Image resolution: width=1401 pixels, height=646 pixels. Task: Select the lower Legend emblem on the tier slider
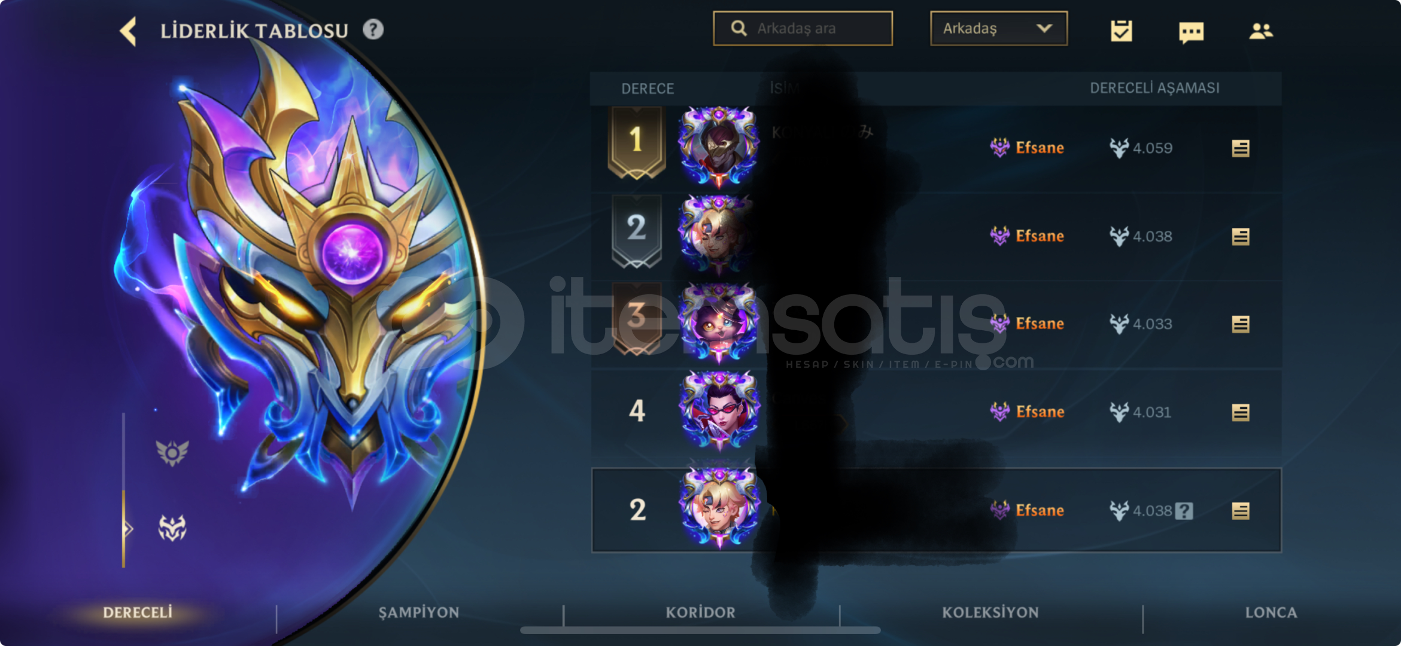tap(172, 528)
